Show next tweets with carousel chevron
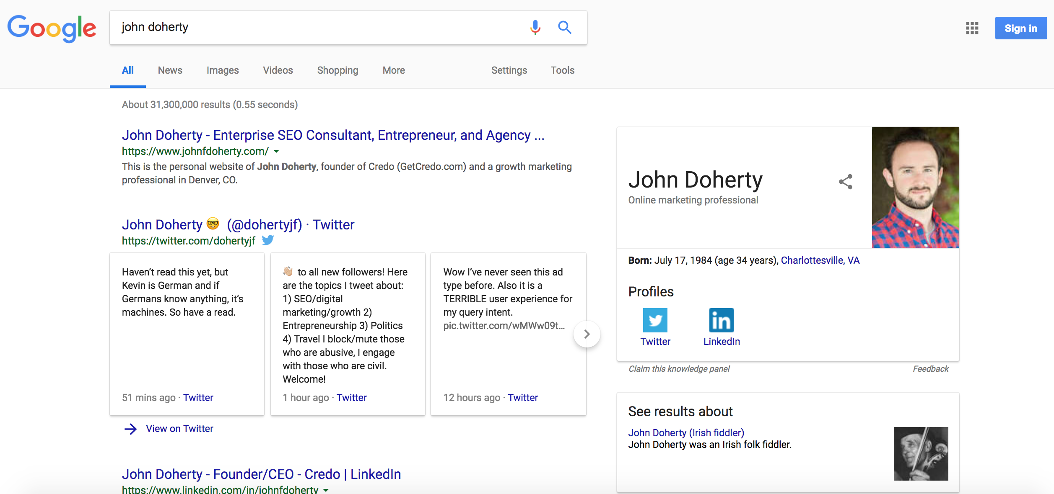 (x=587, y=334)
